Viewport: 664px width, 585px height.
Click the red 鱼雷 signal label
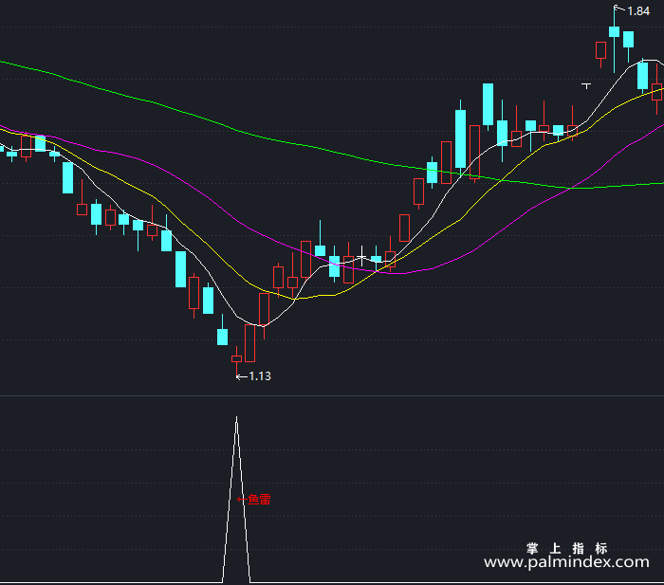point(259,500)
